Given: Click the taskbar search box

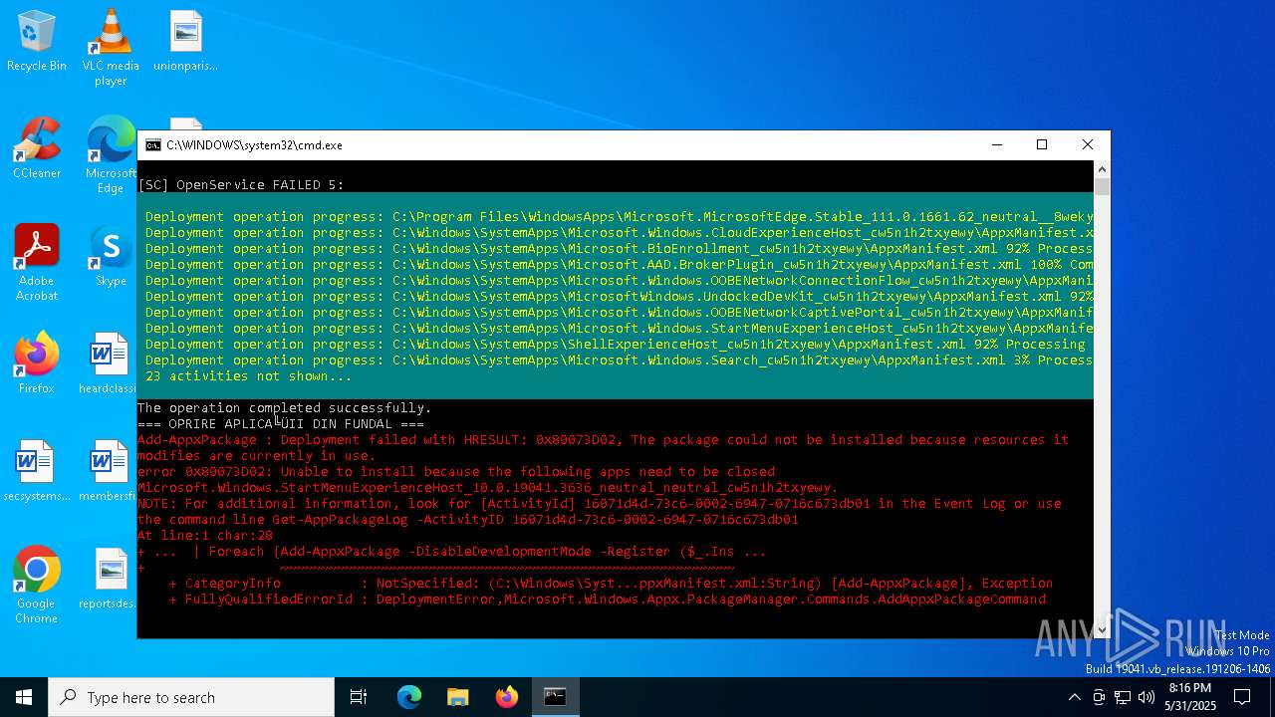Looking at the screenshot, I should click(x=191, y=697).
